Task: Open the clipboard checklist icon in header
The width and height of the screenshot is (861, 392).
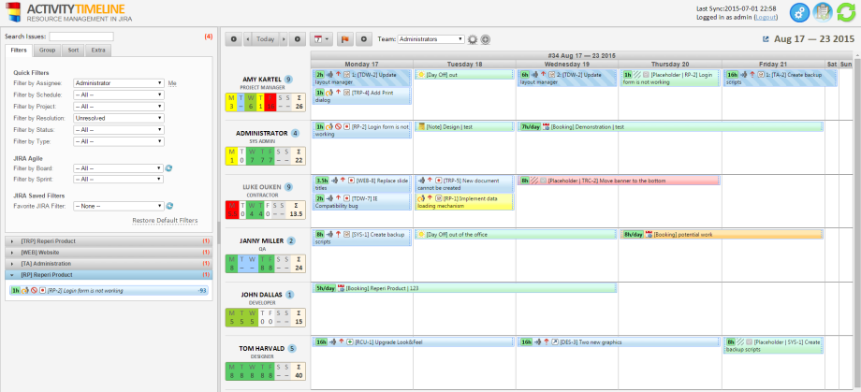Action: 822,12
